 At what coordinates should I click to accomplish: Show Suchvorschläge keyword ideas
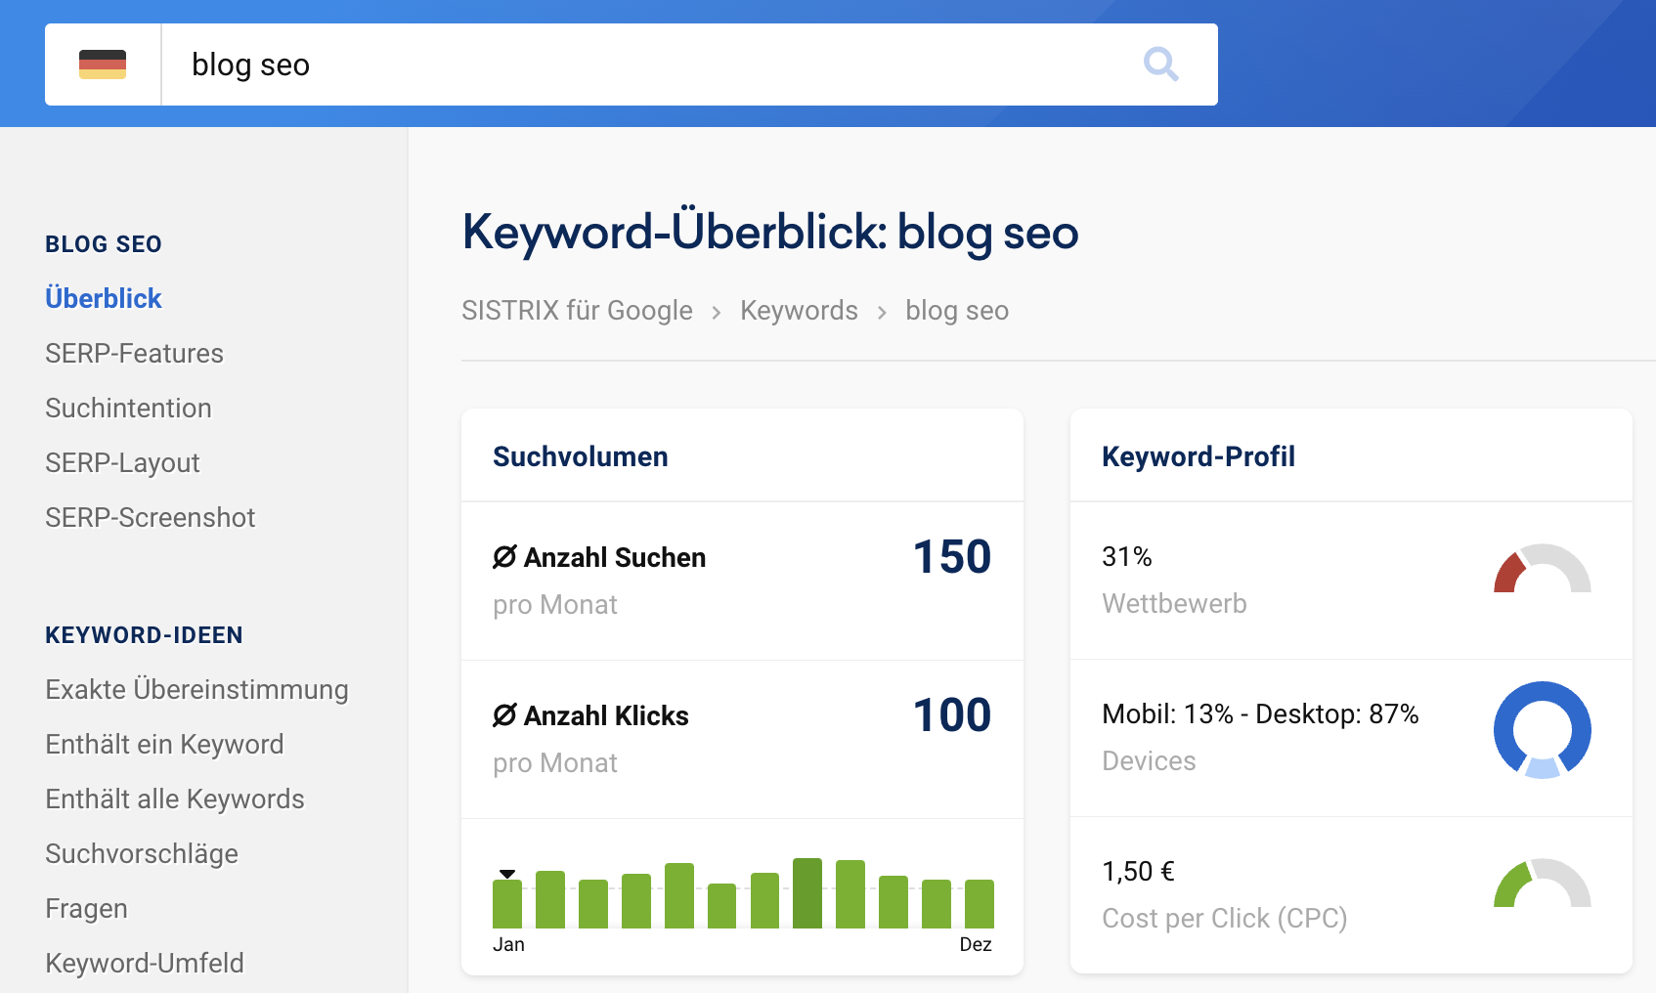pos(142,853)
